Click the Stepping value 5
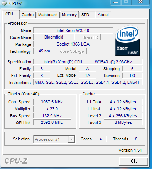152x169 pixels. pyautogui.click(x=132, y=69)
